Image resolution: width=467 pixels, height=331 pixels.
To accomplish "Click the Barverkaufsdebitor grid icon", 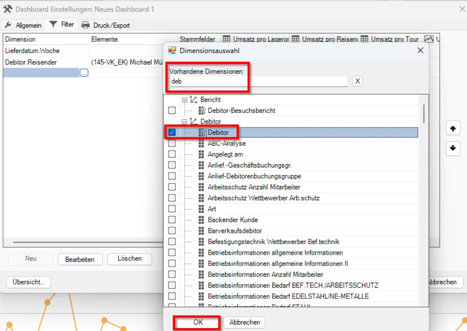I will pyautogui.click(x=201, y=231).
